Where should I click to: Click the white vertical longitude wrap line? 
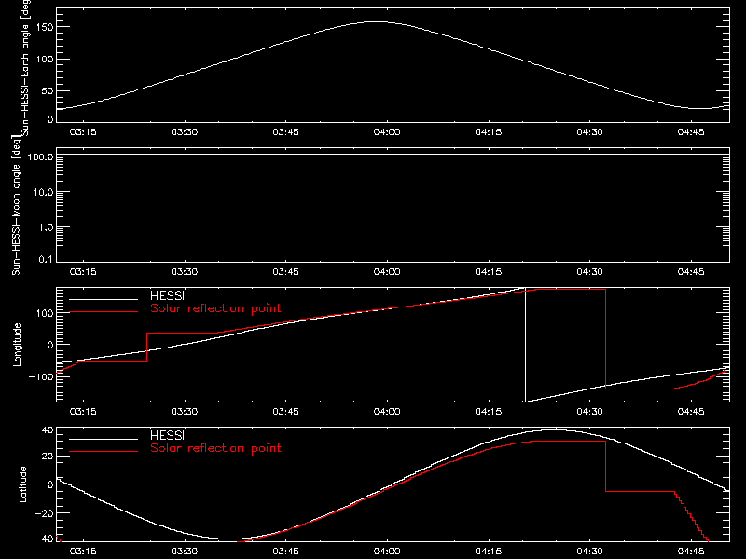[x=525, y=345]
